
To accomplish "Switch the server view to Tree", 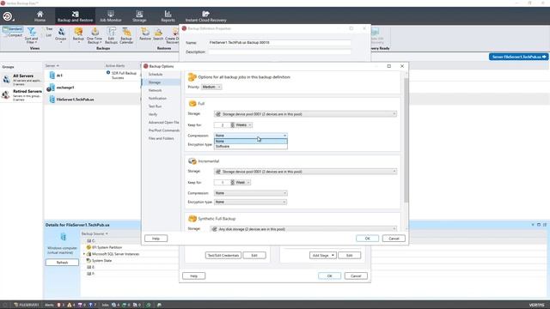I will point(48,29).
